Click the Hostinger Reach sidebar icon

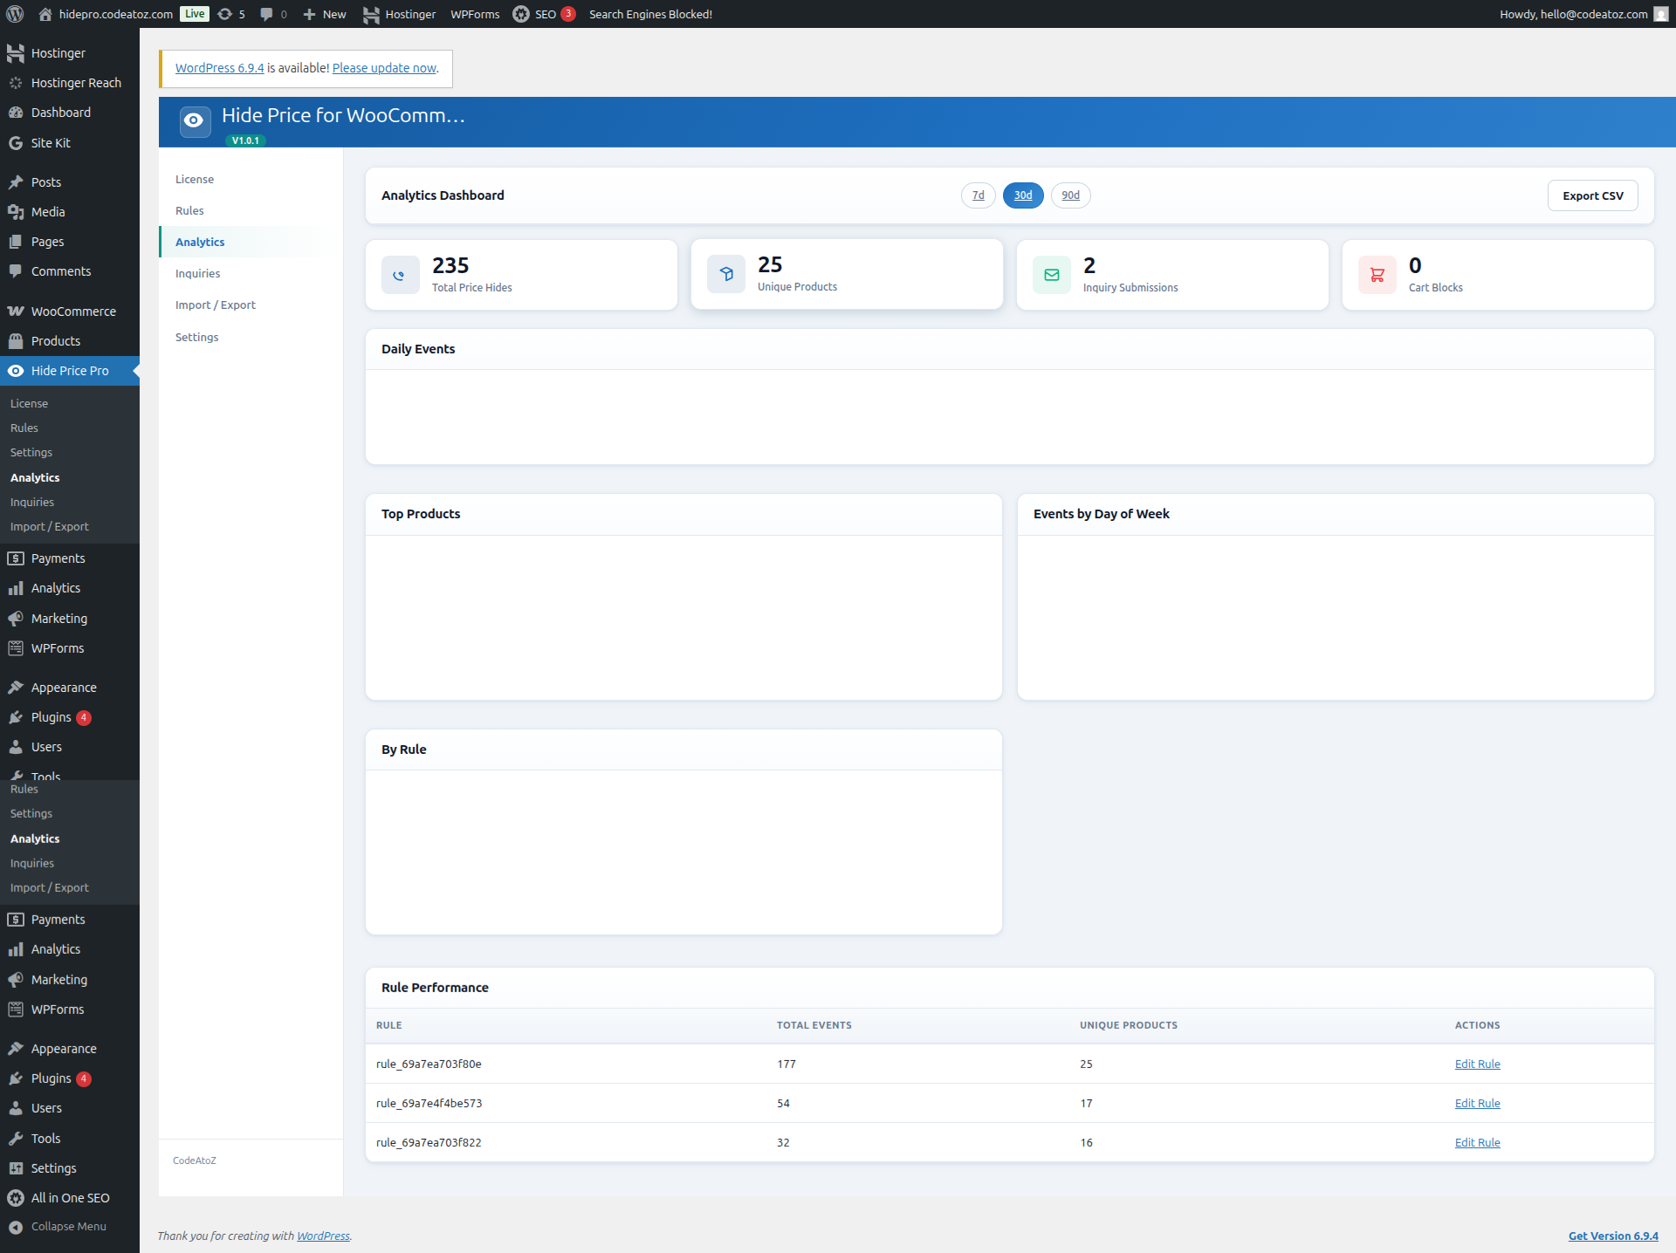(x=16, y=83)
